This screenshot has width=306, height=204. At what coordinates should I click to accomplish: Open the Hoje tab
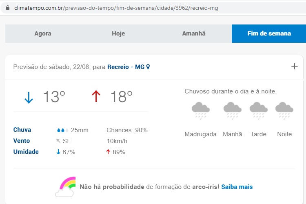[x=118, y=33]
